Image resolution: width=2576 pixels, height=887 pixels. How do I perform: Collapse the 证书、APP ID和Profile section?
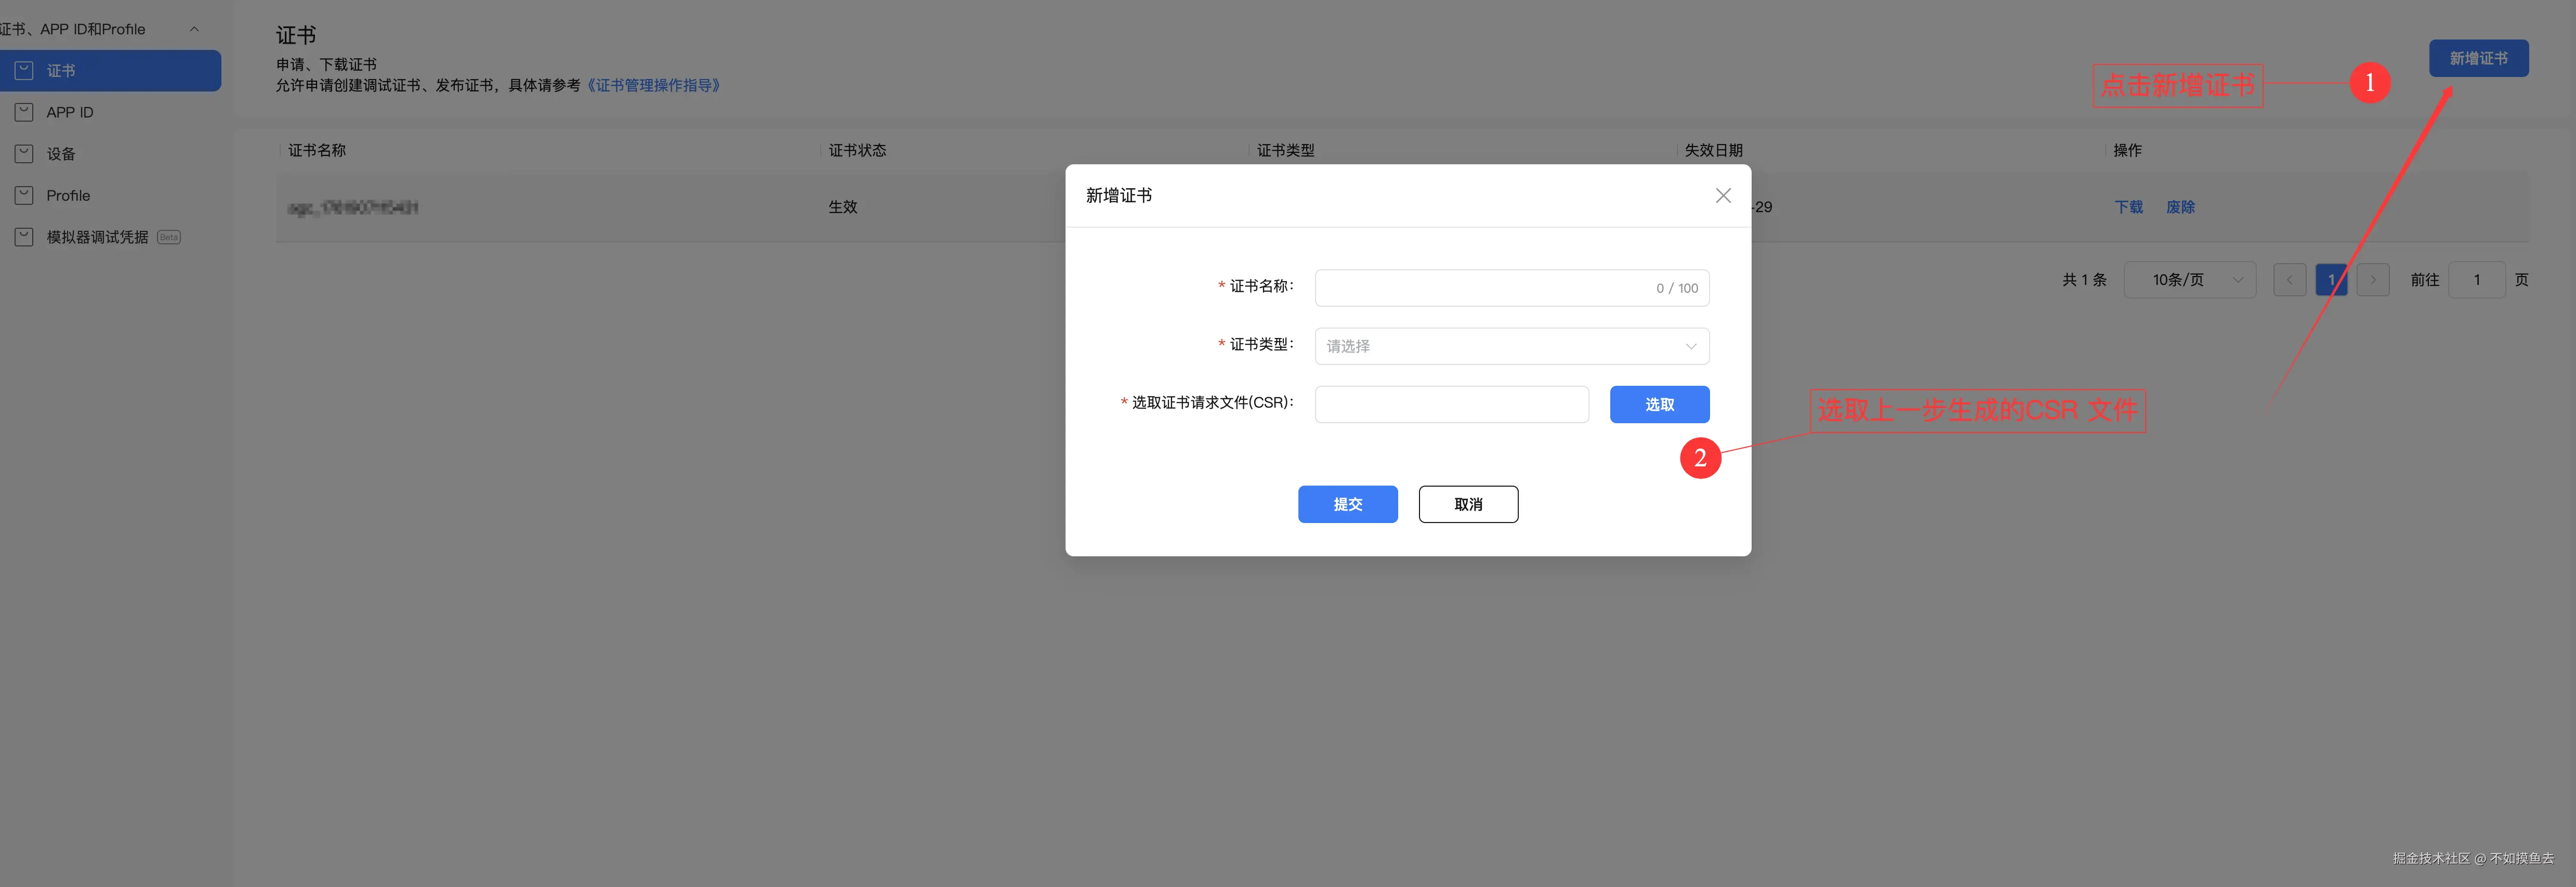(x=194, y=29)
